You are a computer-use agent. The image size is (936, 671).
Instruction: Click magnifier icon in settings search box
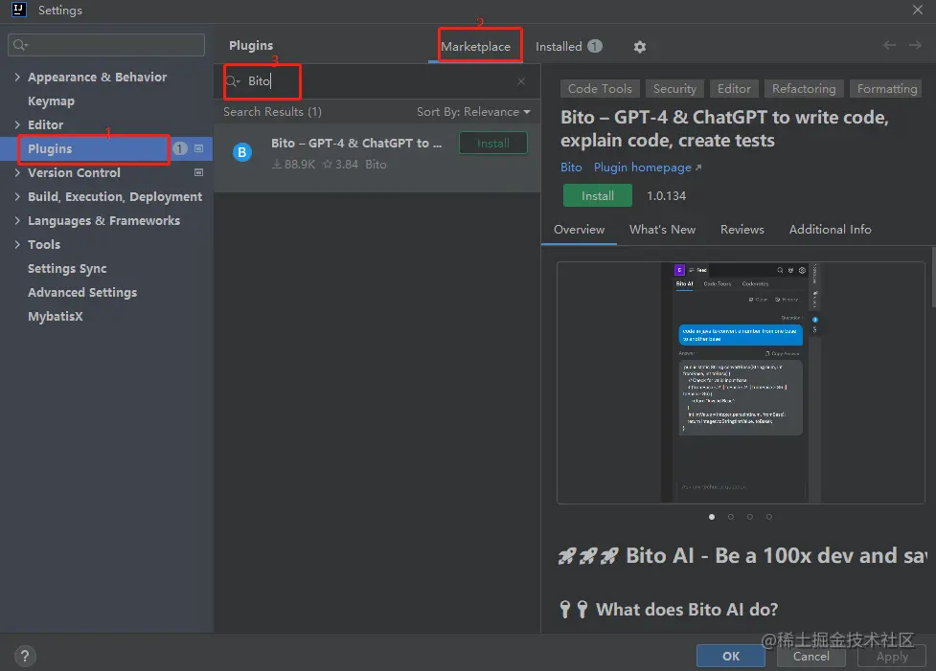click(20, 45)
